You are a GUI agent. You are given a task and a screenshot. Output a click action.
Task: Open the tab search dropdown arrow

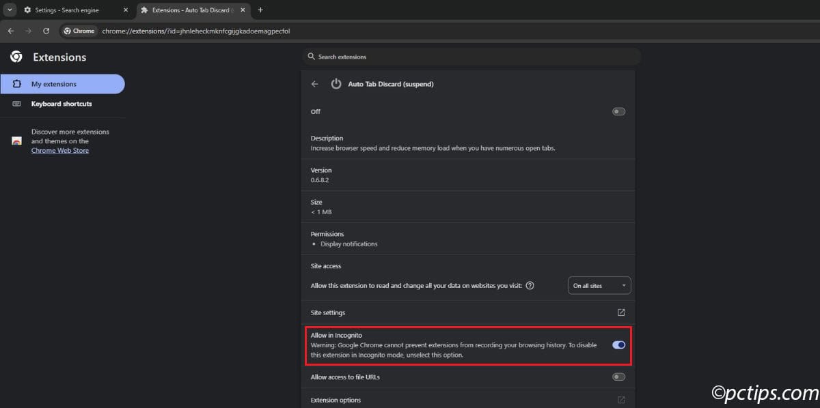tap(10, 10)
